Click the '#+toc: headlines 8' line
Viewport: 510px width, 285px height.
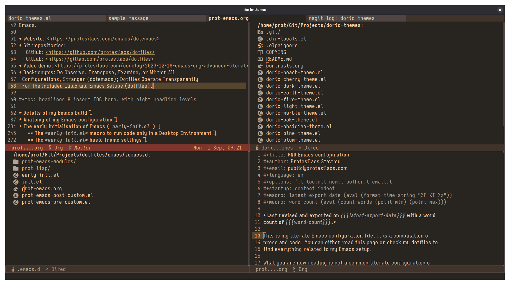(x=108, y=100)
